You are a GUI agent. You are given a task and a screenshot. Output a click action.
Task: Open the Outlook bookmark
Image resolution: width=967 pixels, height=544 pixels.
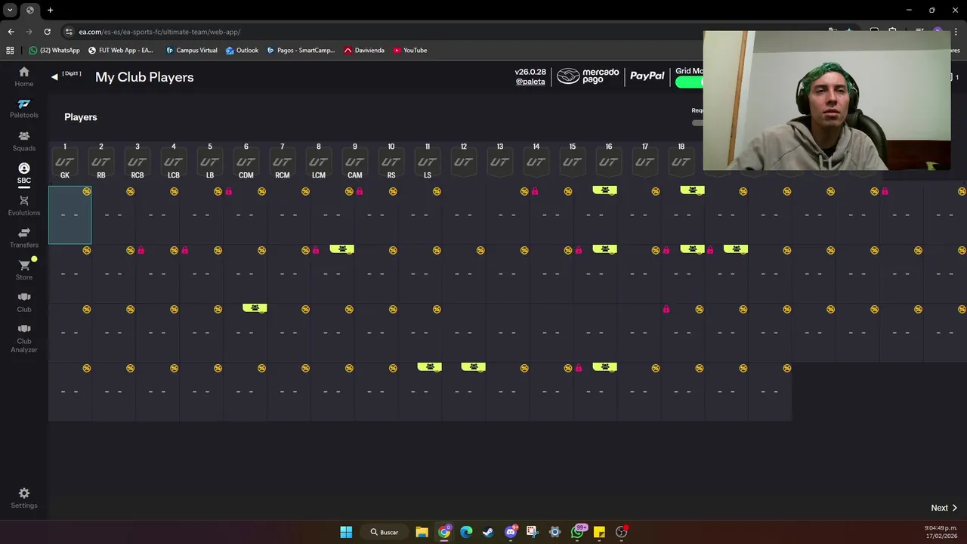(x=242, y=51)
